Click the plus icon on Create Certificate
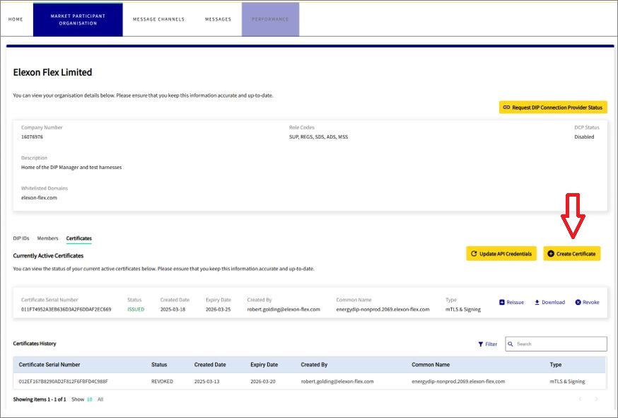The image size is (618, 418). 551,253
